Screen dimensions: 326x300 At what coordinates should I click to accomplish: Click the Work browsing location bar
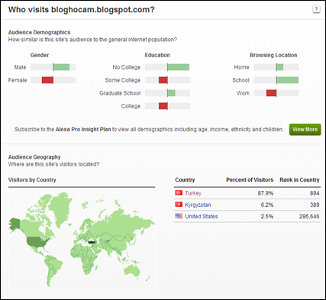click(x=276, y=93)
